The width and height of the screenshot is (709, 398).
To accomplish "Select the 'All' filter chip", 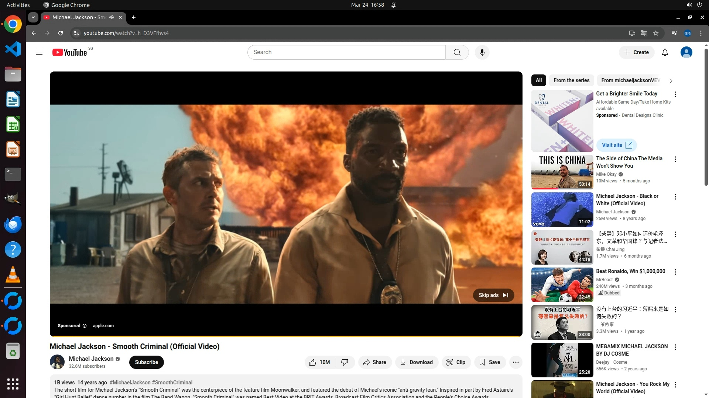I will coord(539,80).
